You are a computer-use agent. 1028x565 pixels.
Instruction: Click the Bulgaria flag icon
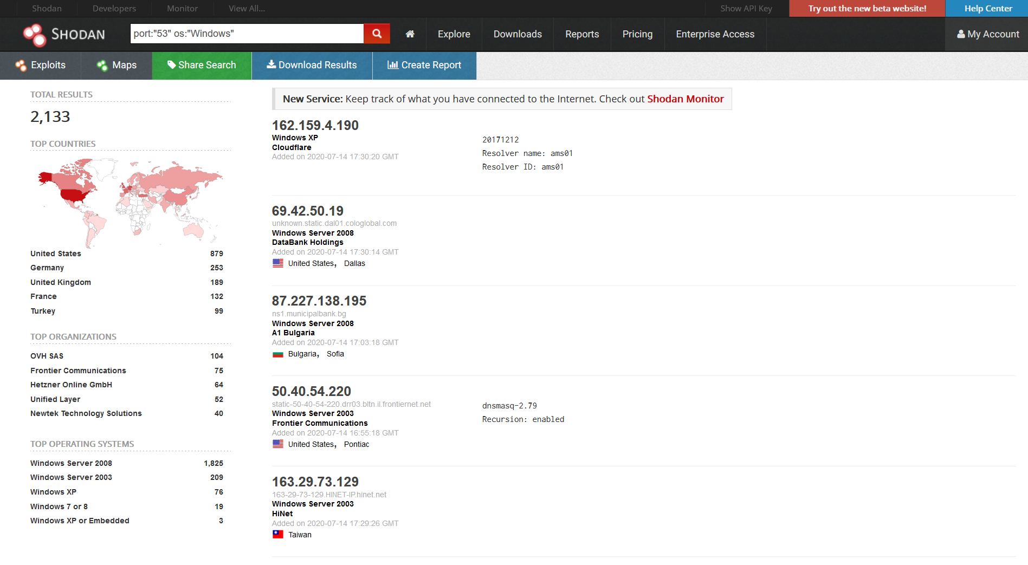278,354
